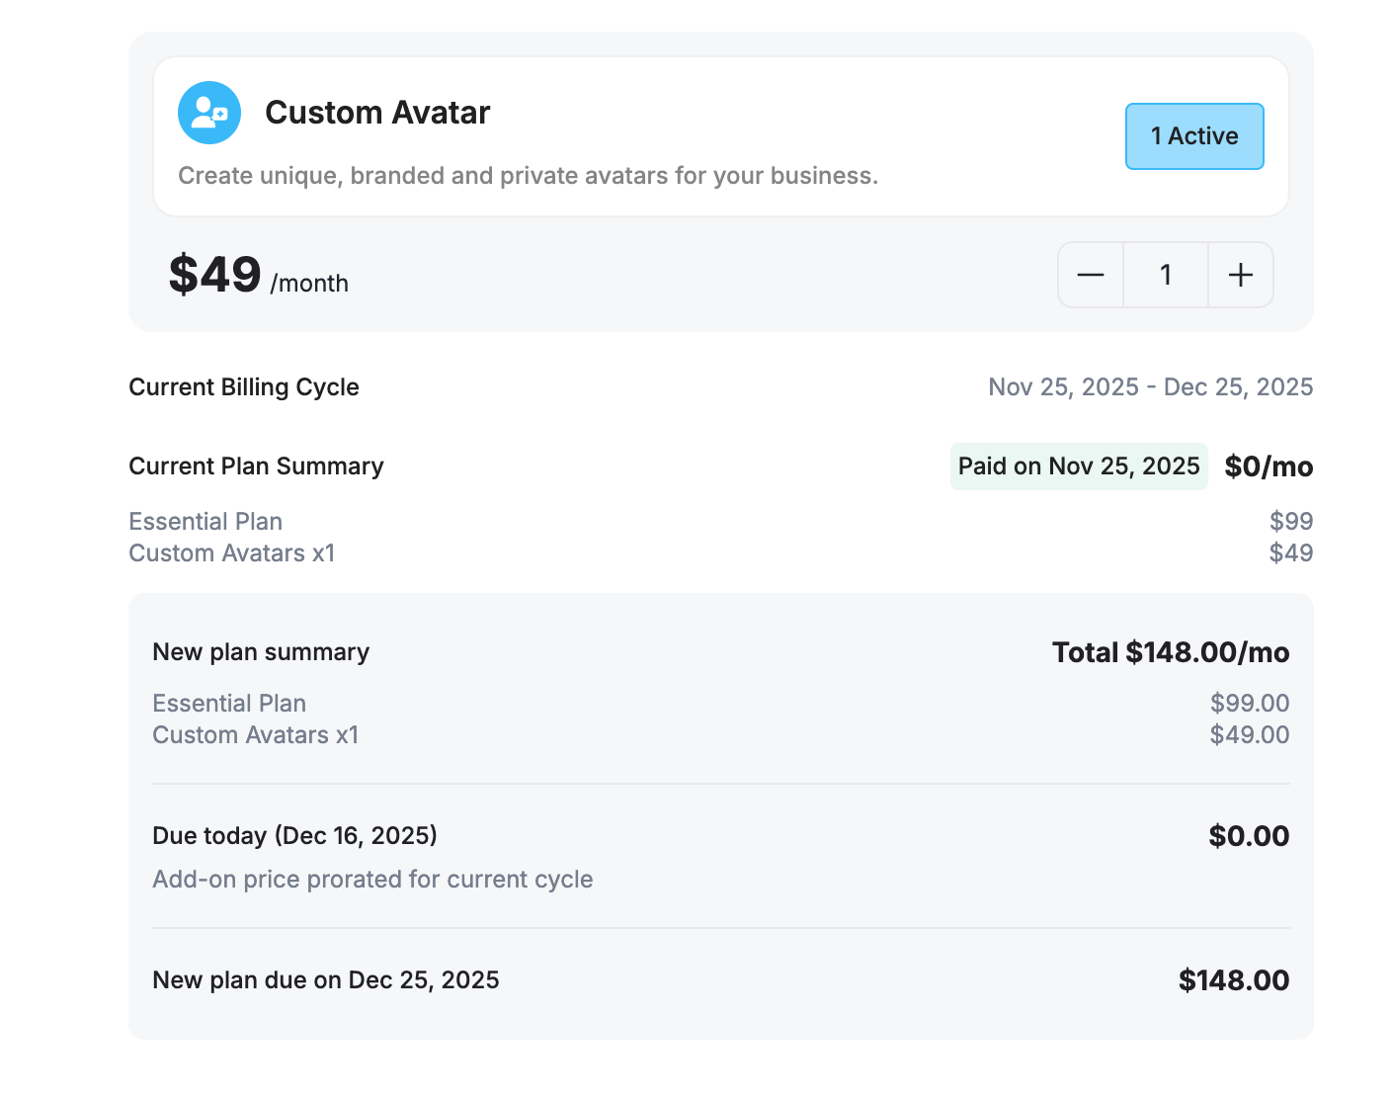Click Essential Plan under Current Plan Summary
This screenshot has height=1099, width=1393.
point(205,522)
